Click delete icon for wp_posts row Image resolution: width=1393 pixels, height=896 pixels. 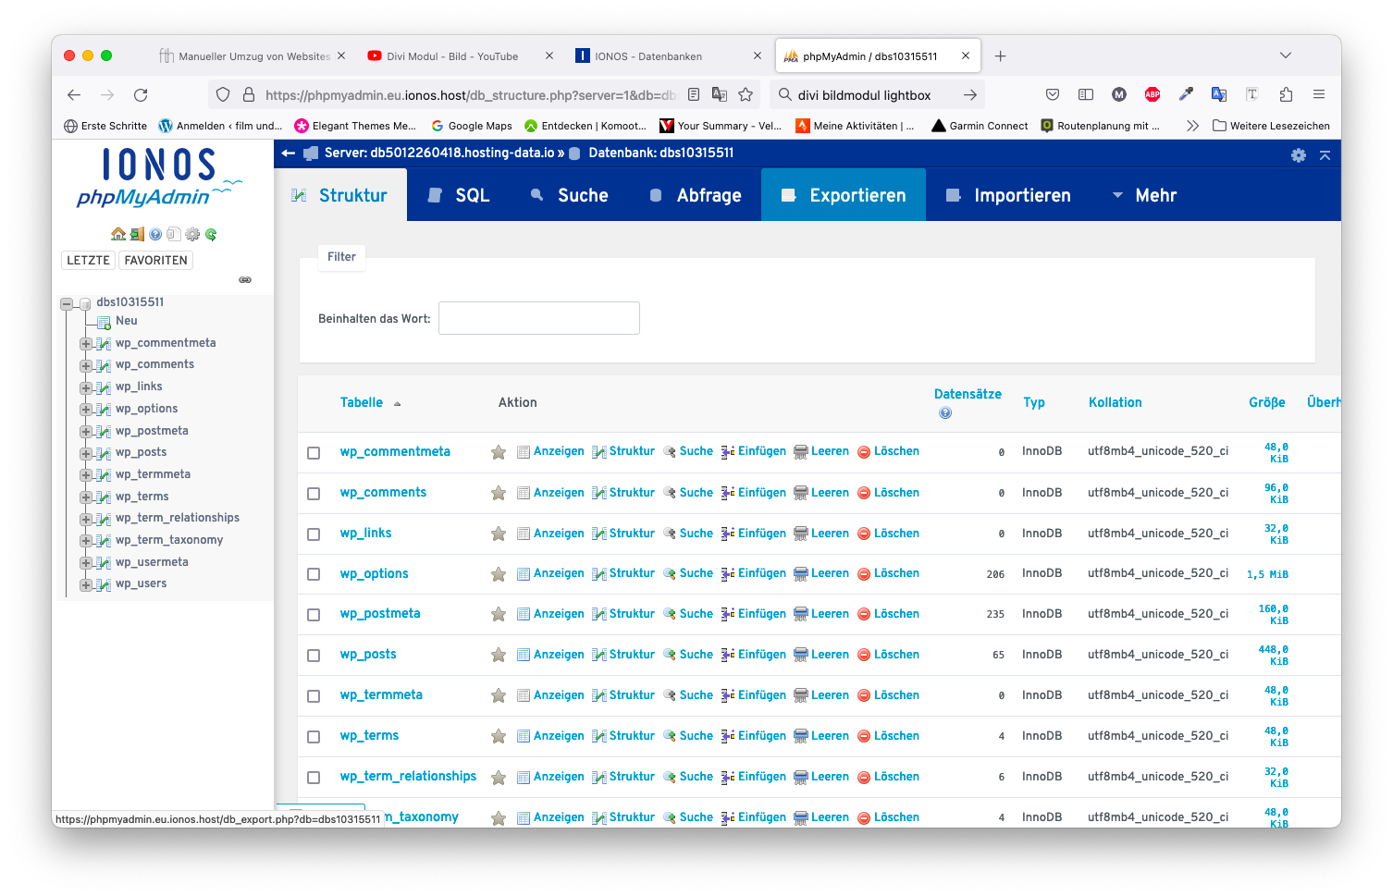click(x=864, y=655)
